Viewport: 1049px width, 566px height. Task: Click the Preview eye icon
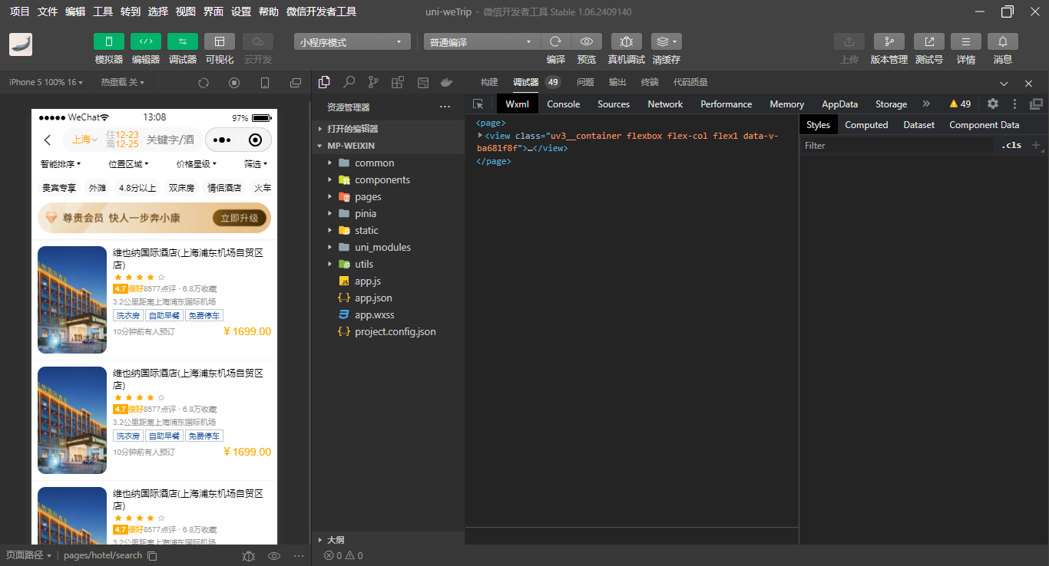pyautogui.click(x=587, y=41)
